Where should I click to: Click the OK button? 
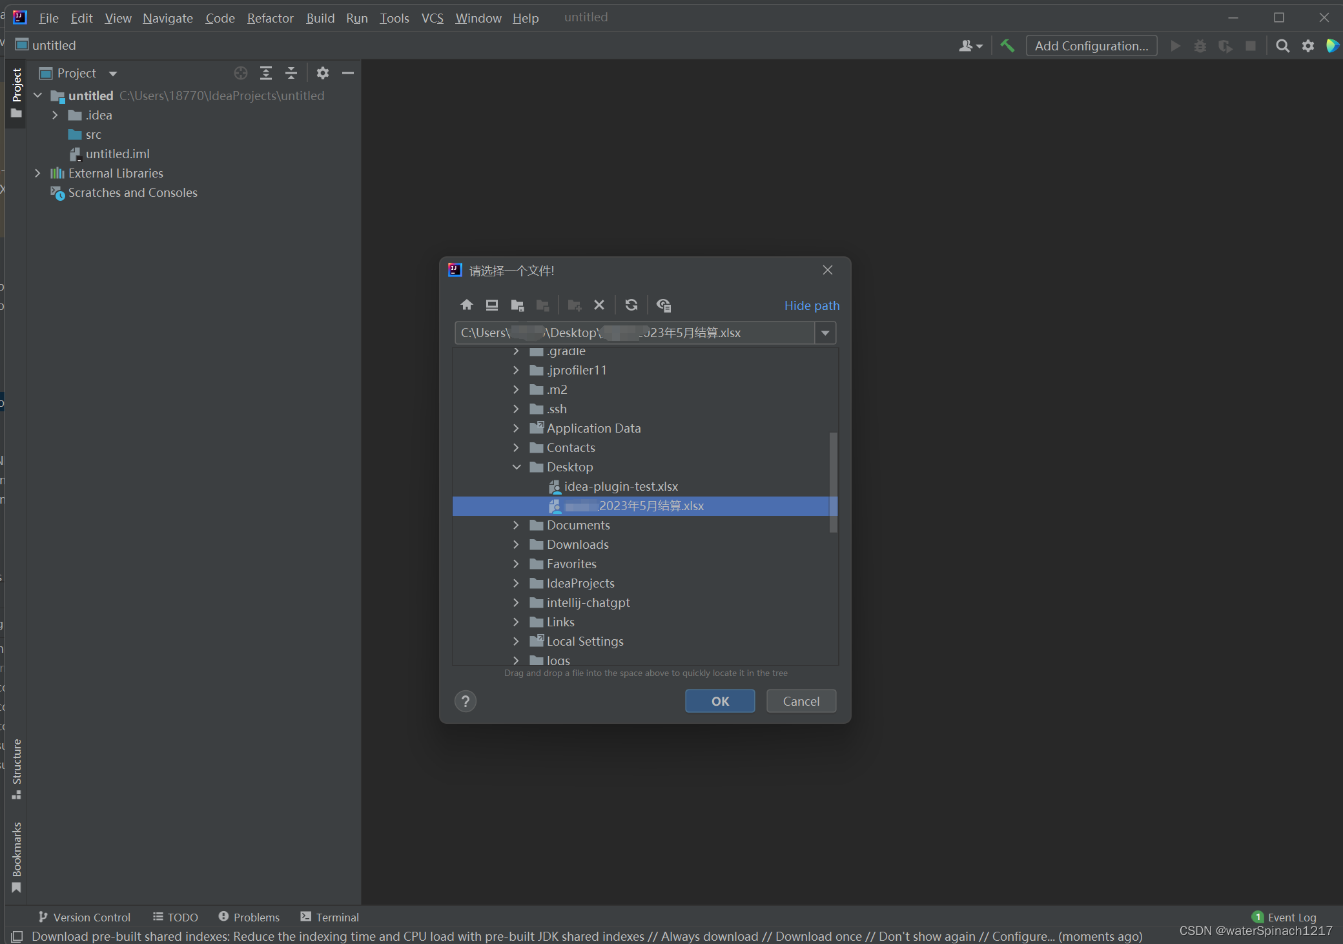720,701
